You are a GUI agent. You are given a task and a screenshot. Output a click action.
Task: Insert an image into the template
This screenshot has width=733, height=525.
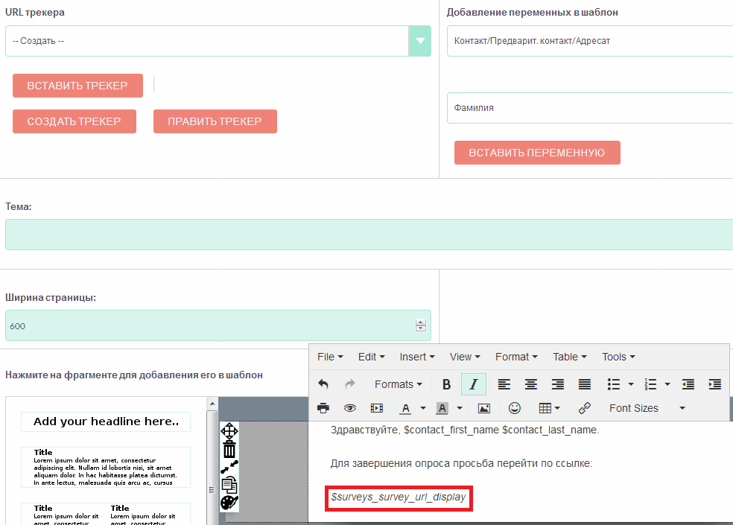484,408
